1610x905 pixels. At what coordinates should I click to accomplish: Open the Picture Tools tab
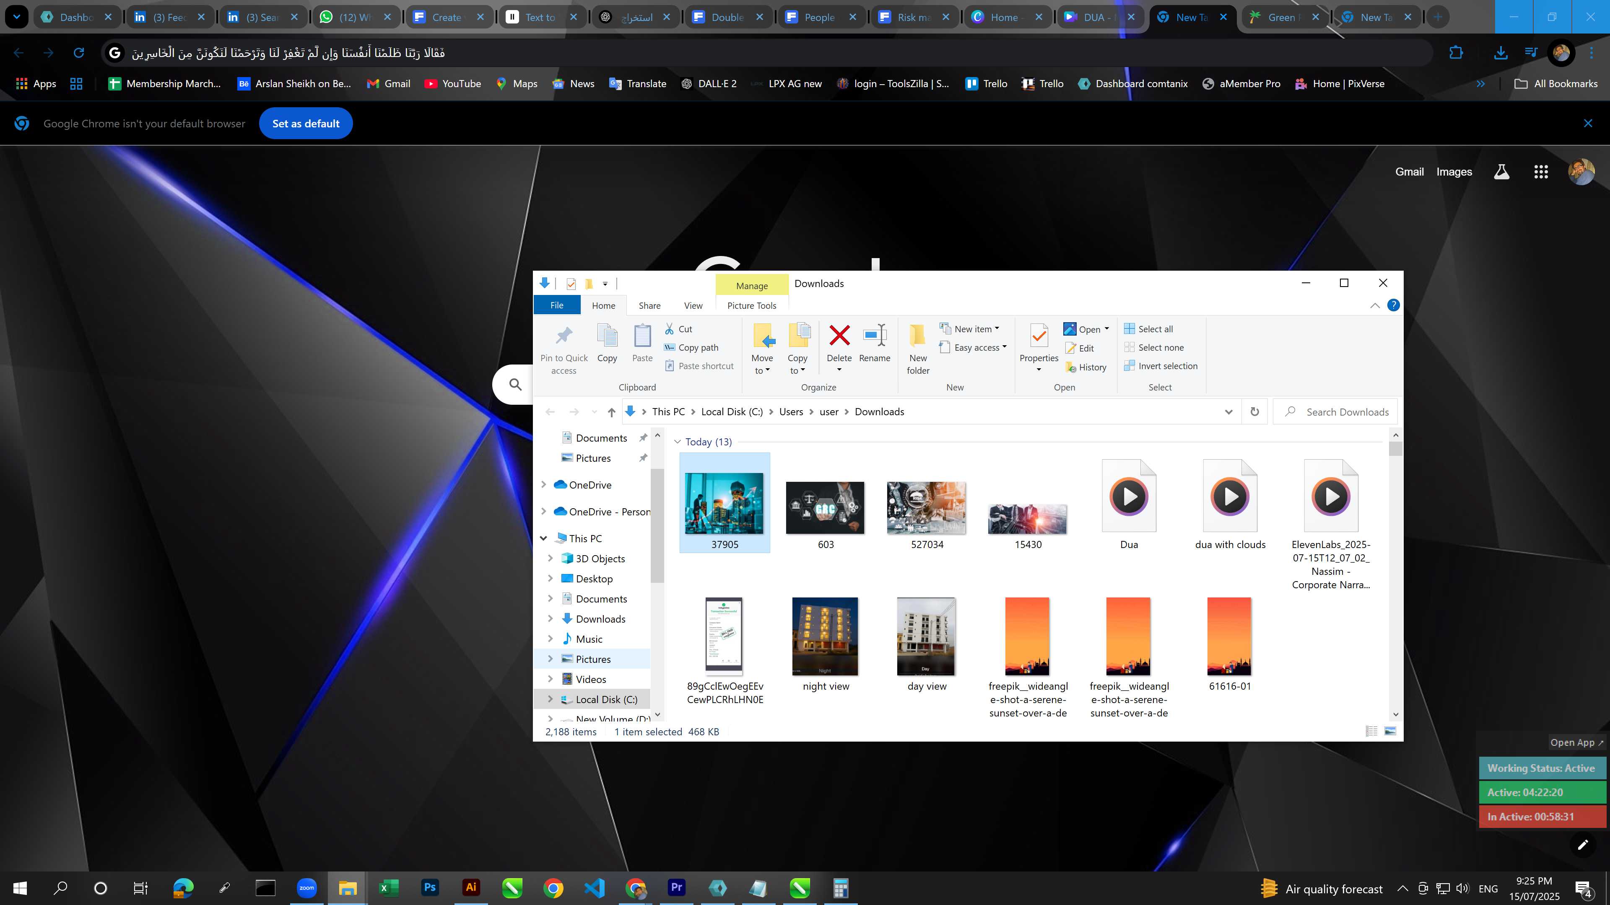coord(751,305)
